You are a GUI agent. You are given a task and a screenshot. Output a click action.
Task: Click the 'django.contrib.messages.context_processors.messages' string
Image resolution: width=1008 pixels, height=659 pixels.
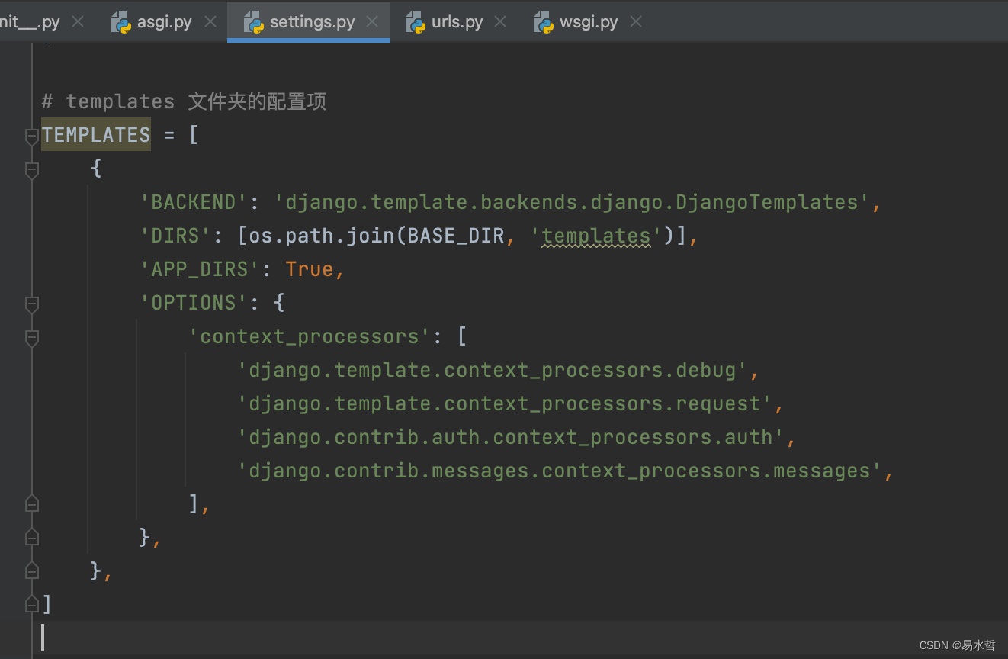coord(560,471)
